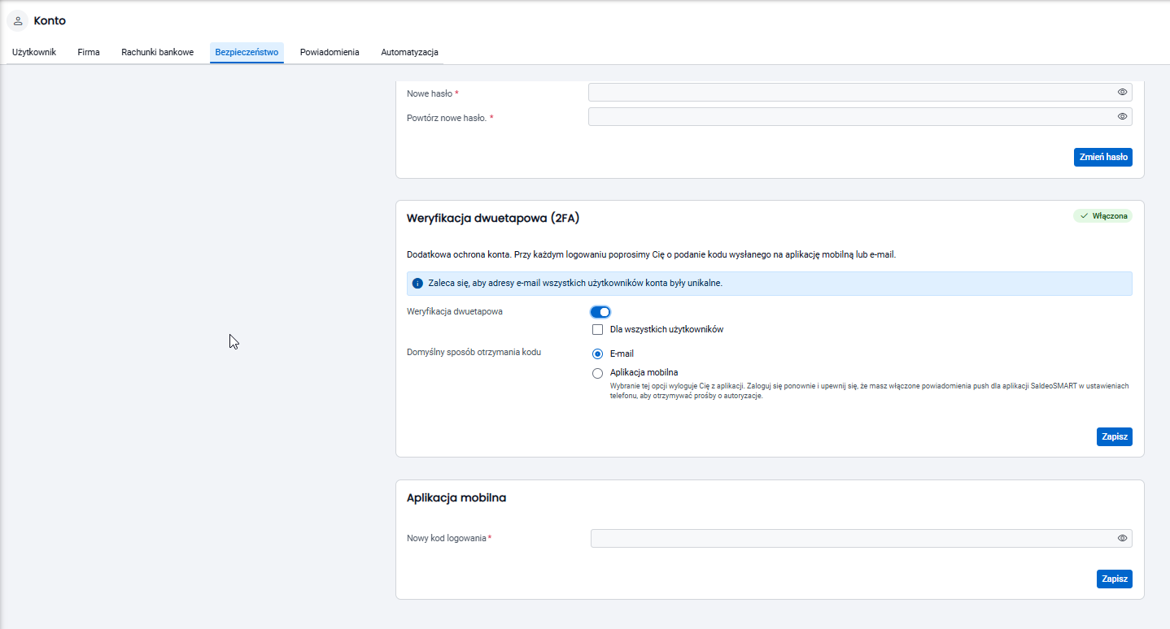
Task: Switch to Automatyzacja tab
Action: click(410, 52)
